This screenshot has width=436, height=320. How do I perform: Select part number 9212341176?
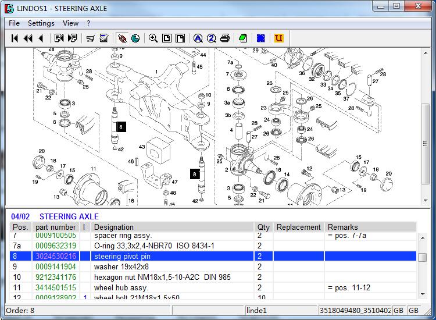[x=56, y=277]
